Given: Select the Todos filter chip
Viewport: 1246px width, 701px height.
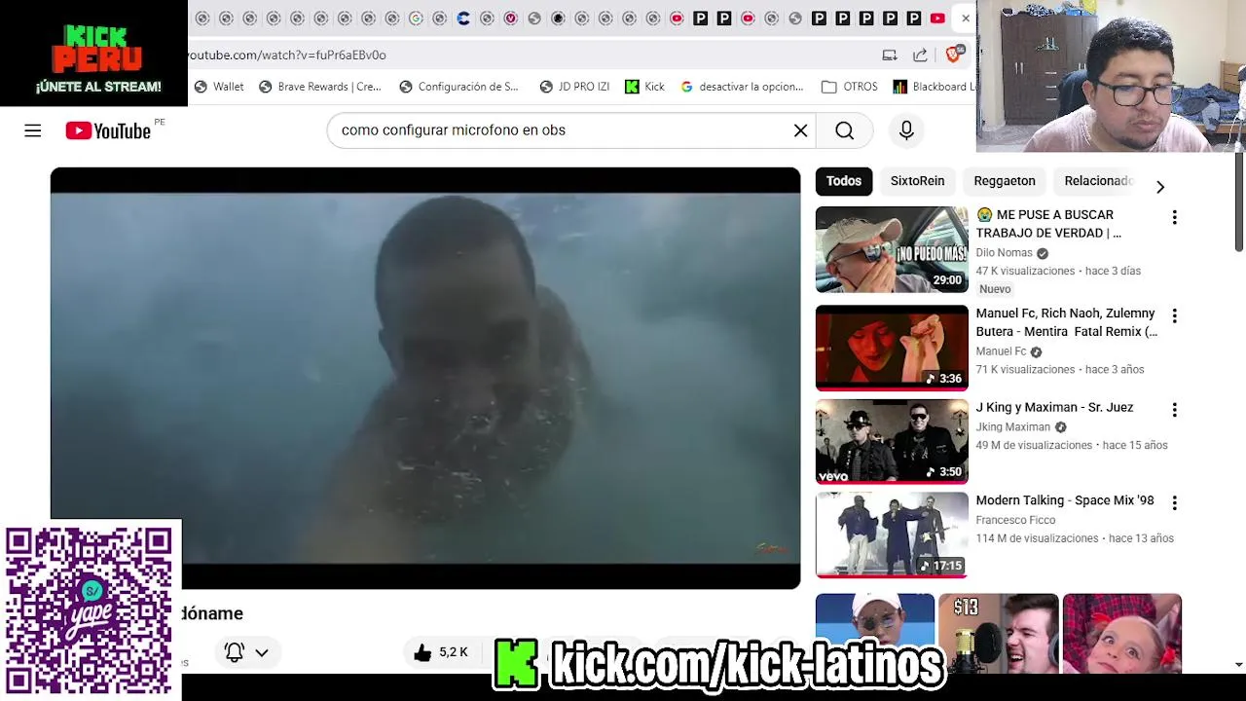Looking at the screenshot, I should click(844, 181).
